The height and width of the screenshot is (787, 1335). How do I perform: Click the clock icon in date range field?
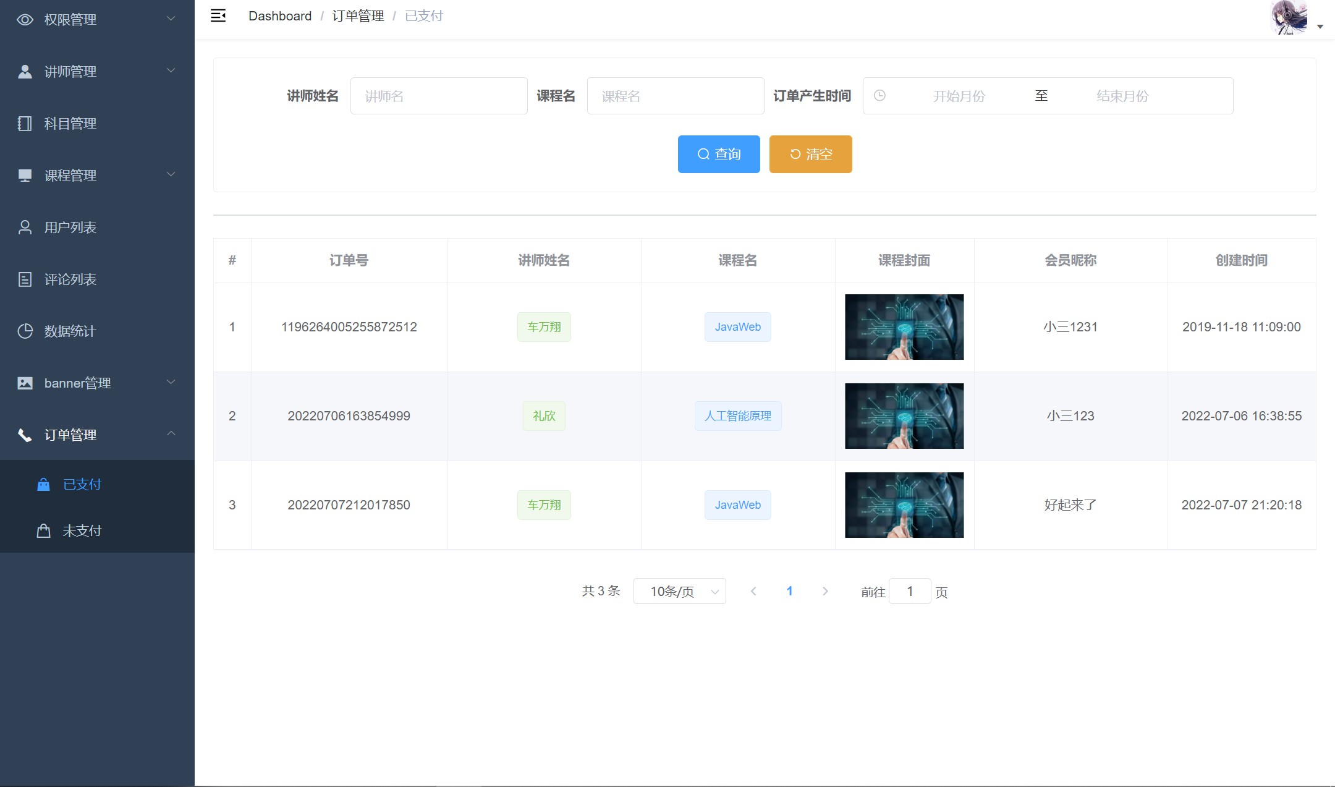point(879,96)
